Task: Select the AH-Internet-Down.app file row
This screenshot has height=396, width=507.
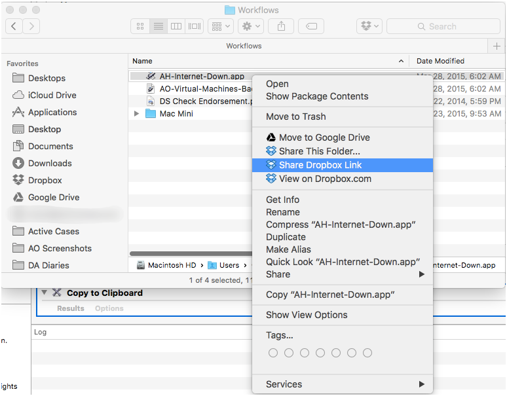Action: coord(191,76)
